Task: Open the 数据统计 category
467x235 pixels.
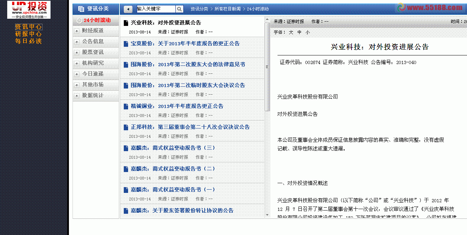Action: click(x=93, y=95)
